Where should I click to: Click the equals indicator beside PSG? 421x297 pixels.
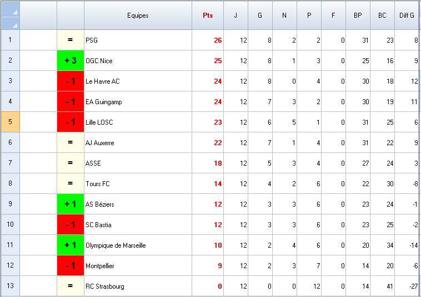click(x=71, y=40)
